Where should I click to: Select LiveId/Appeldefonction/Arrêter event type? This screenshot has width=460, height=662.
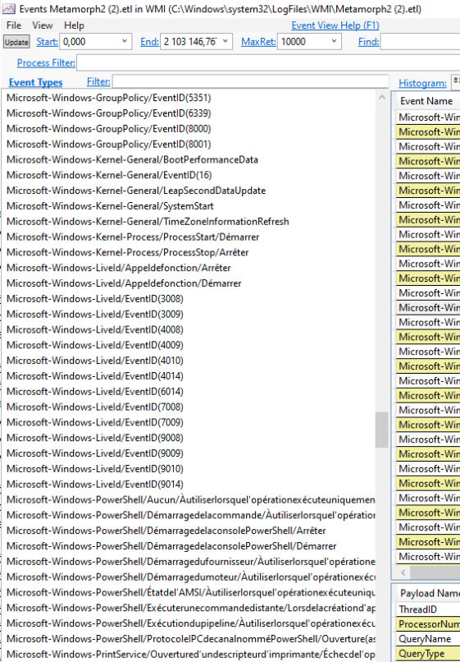coord(119,268)
